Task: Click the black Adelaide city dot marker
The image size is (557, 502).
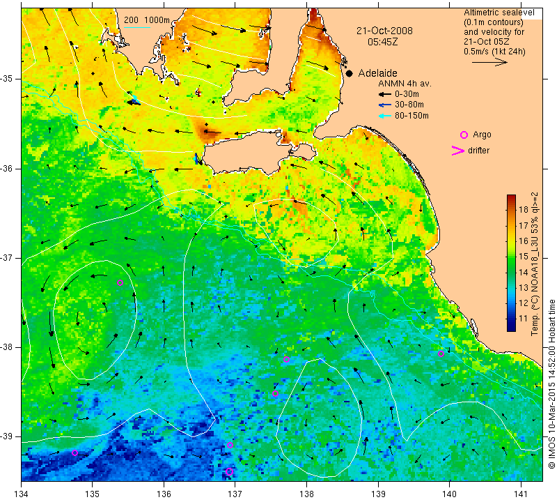Action: (x=350, y=73)
